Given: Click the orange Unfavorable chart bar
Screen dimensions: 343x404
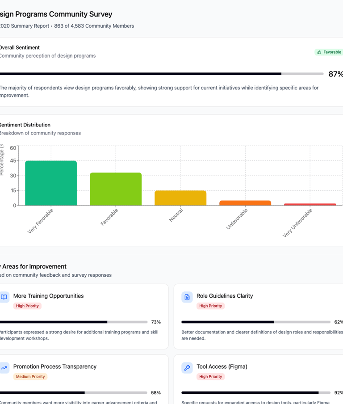Looking at the screenshot, I should click(x=245, y=203).
